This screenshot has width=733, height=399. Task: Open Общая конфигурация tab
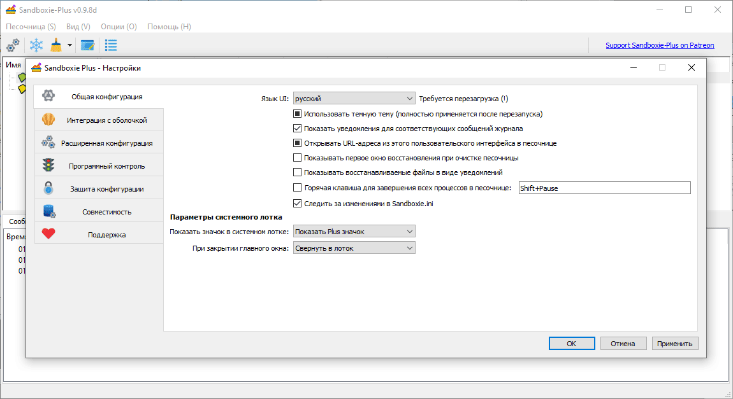[99, 97]
